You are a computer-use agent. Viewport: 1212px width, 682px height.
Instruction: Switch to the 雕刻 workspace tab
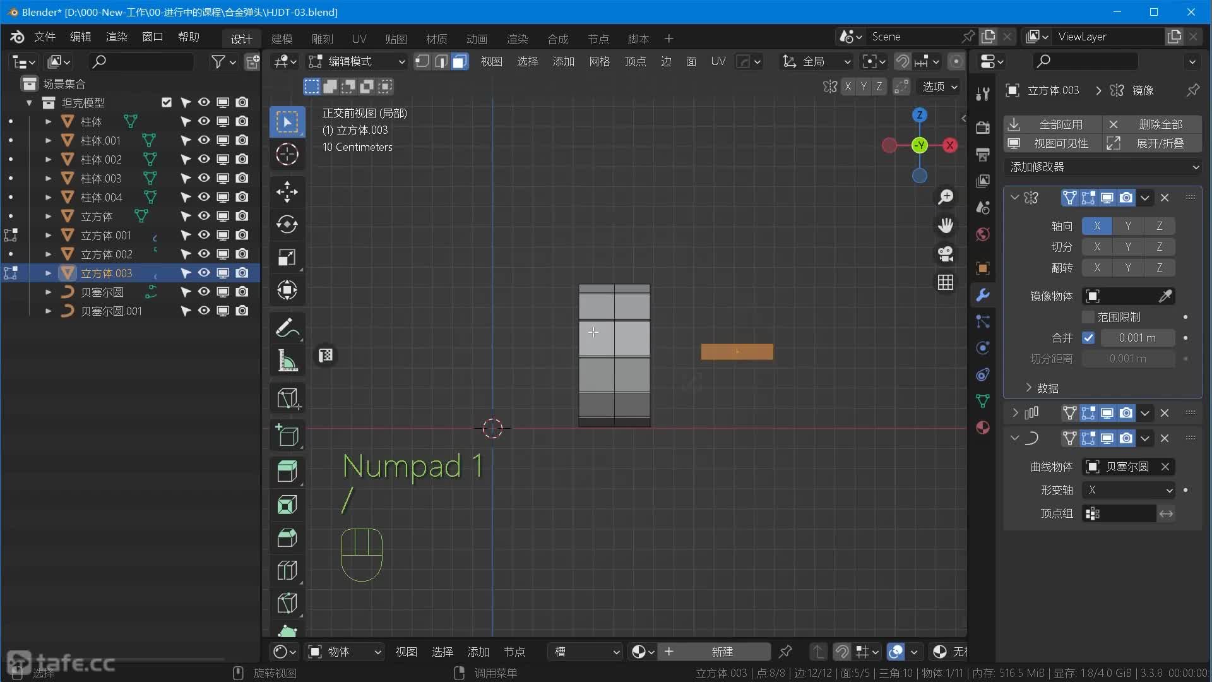click(x=322, y=39)
